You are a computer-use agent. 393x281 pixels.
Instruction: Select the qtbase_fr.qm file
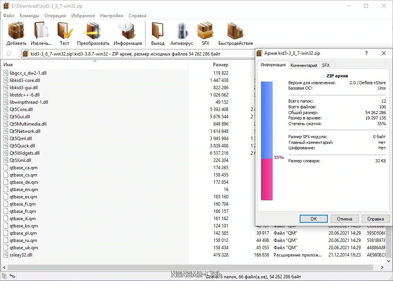click(23, 211)
